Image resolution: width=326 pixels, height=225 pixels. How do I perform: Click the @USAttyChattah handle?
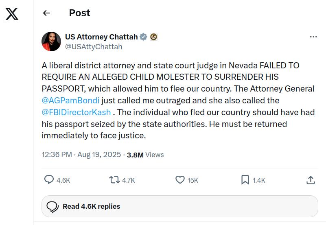click(x=94, y=46)
